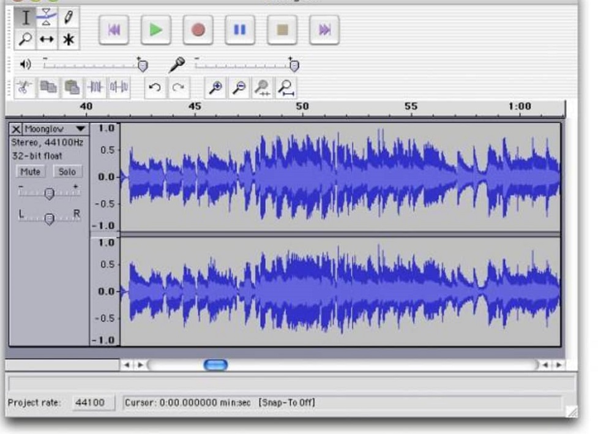Trim audio outside selection icon
The image size is (598, 434).
[x=95, y=88]
